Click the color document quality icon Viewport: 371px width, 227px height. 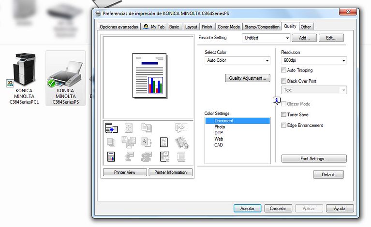[x=111, y=156]
